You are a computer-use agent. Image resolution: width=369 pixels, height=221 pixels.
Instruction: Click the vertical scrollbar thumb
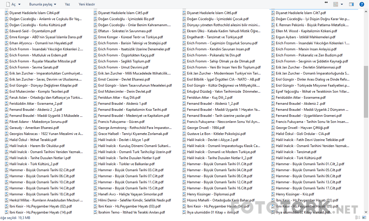(366, 92)
